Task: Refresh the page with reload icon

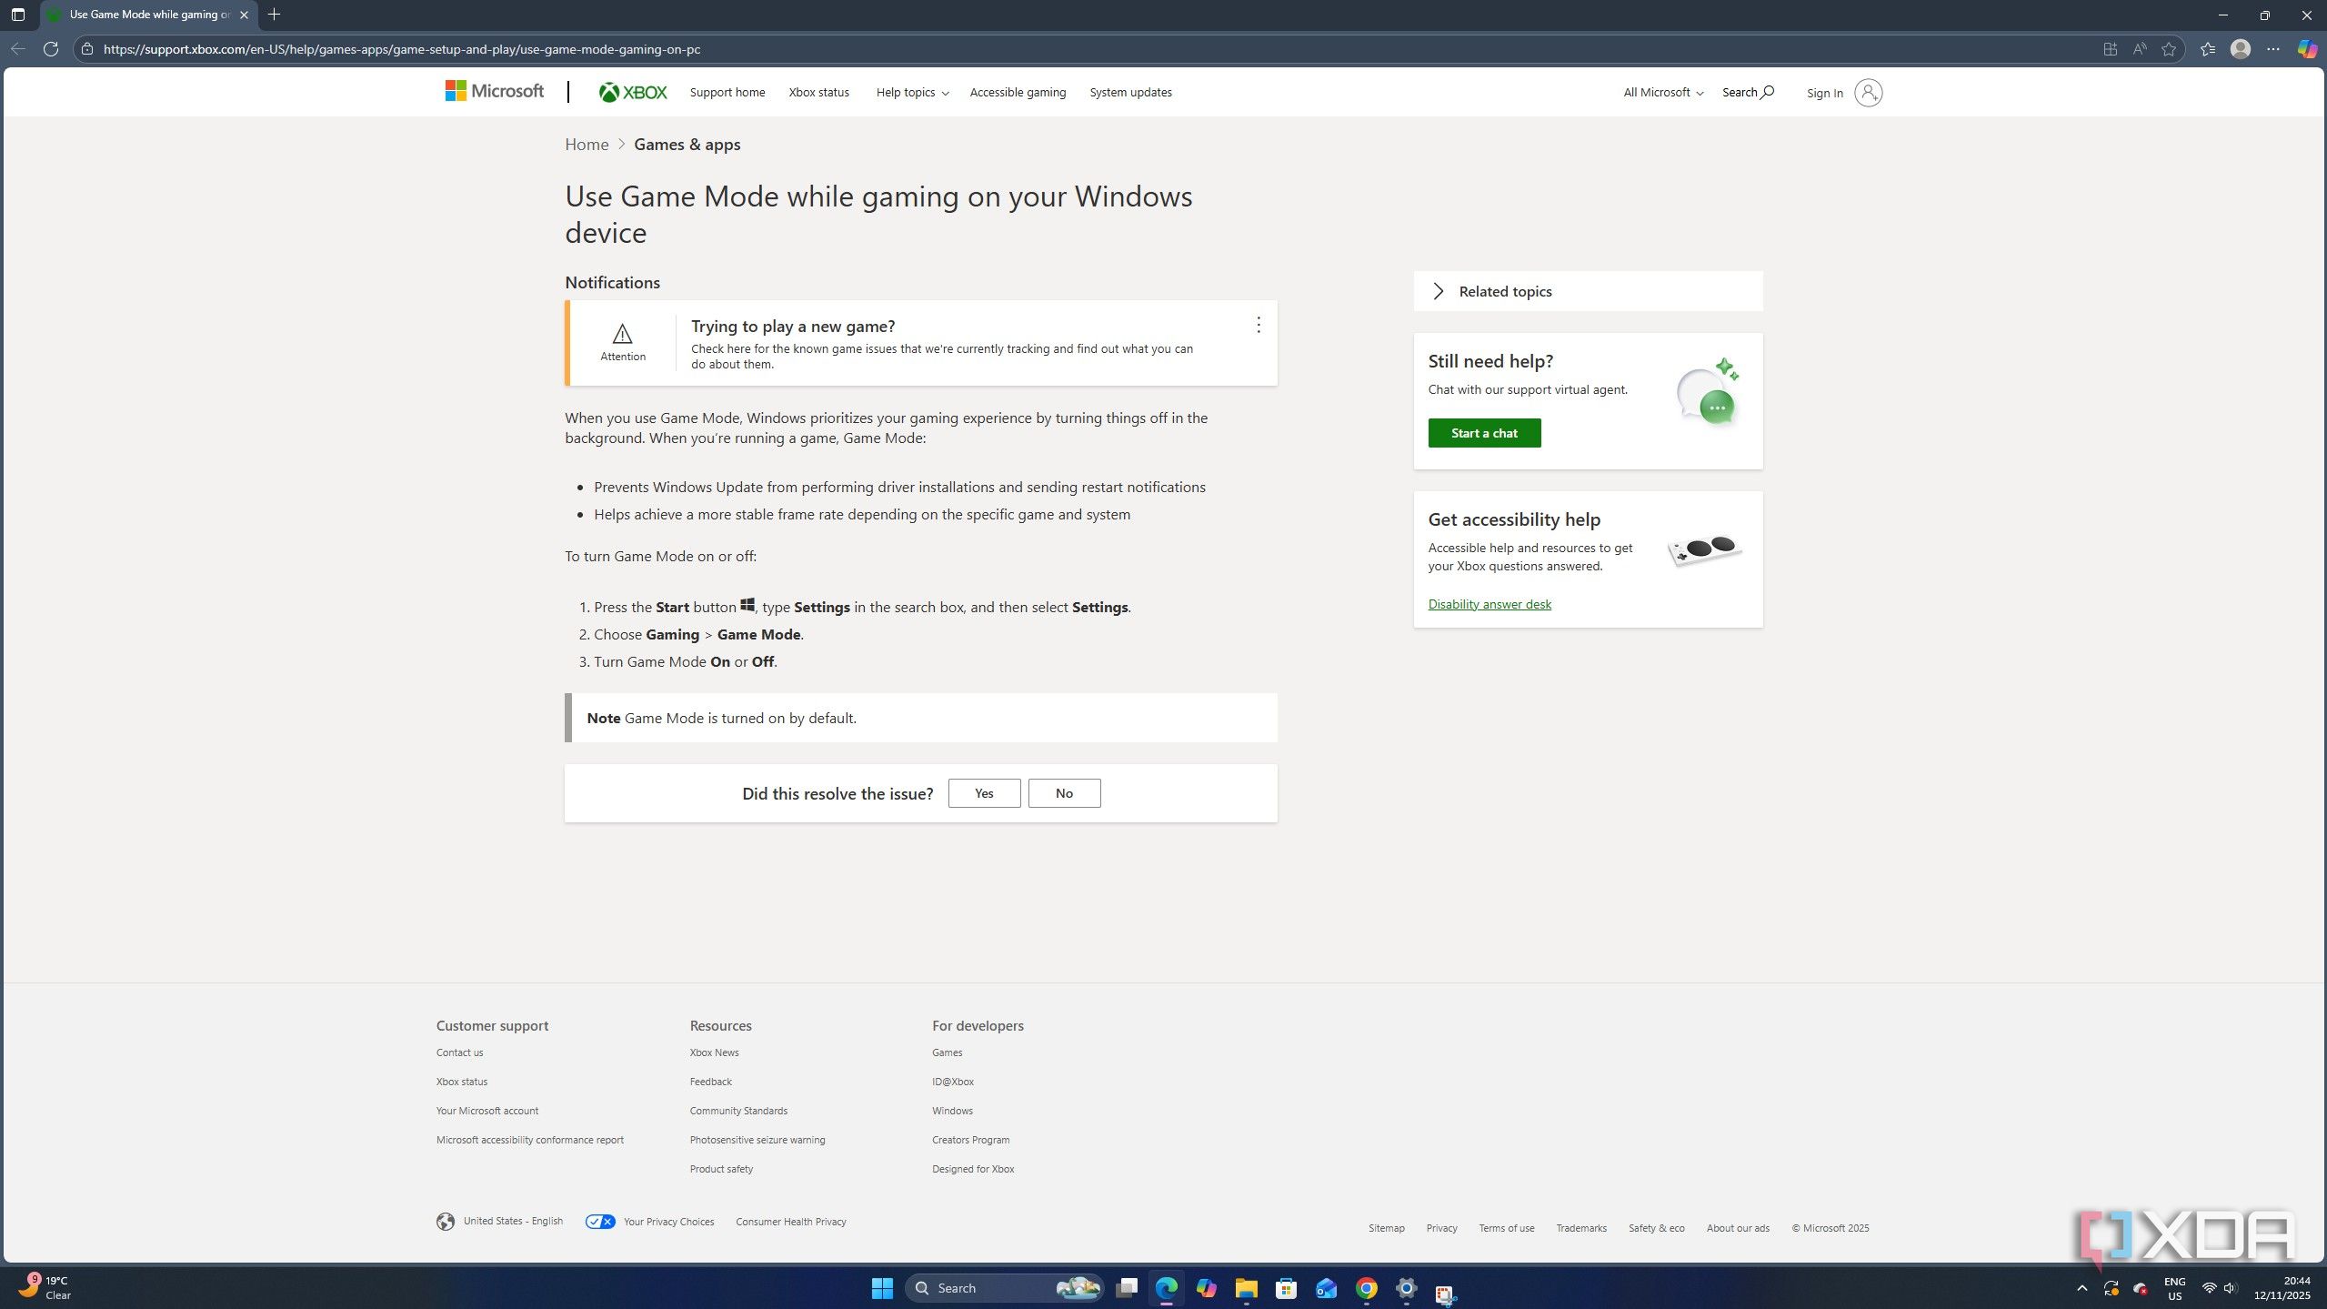Action: point(51,49)
